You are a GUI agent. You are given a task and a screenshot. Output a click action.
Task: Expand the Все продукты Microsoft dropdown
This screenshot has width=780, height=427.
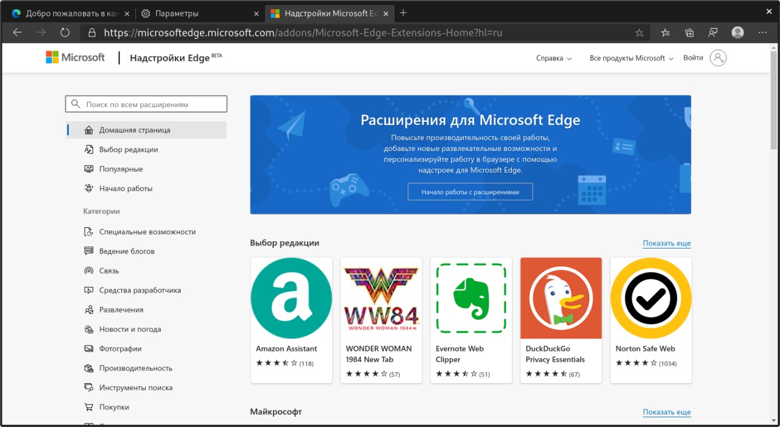631,58
